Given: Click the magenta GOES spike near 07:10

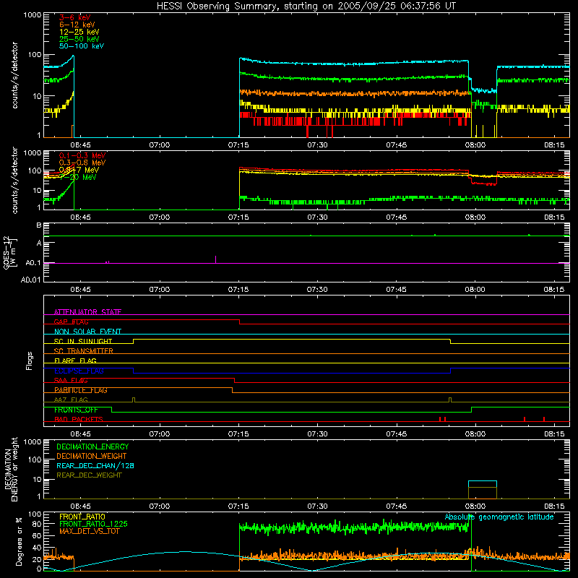Looking at the screenshot, I should coord(215,259).
